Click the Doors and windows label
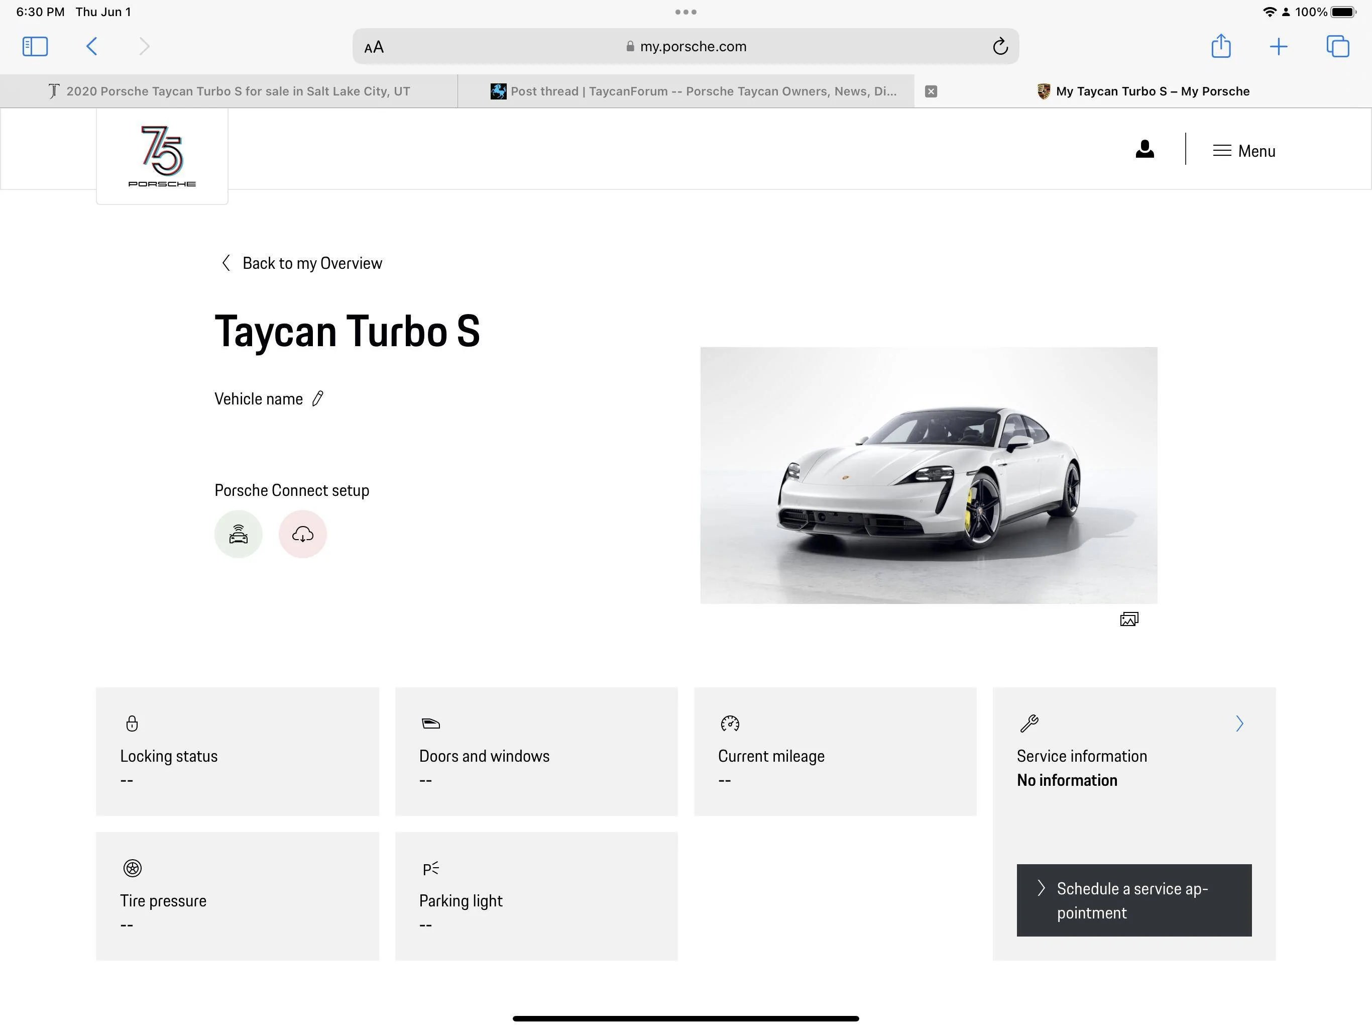The height and width of the screenshot is (1029, 1372). click(484, 756)
